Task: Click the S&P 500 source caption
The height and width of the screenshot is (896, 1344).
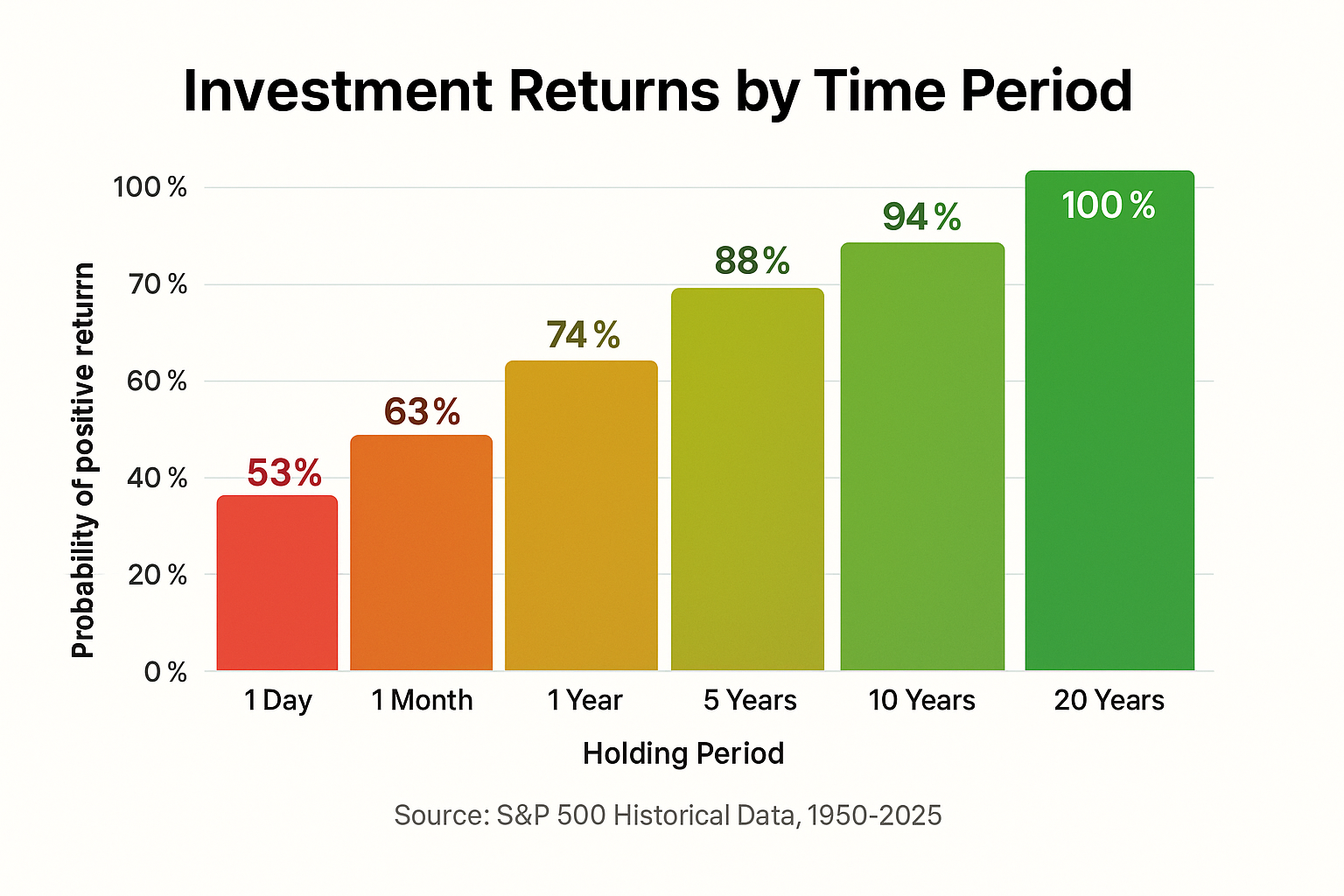Action: (x=668, y=815)
